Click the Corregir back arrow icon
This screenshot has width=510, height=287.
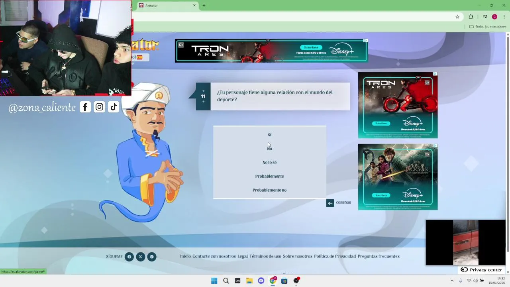point(330,203)
